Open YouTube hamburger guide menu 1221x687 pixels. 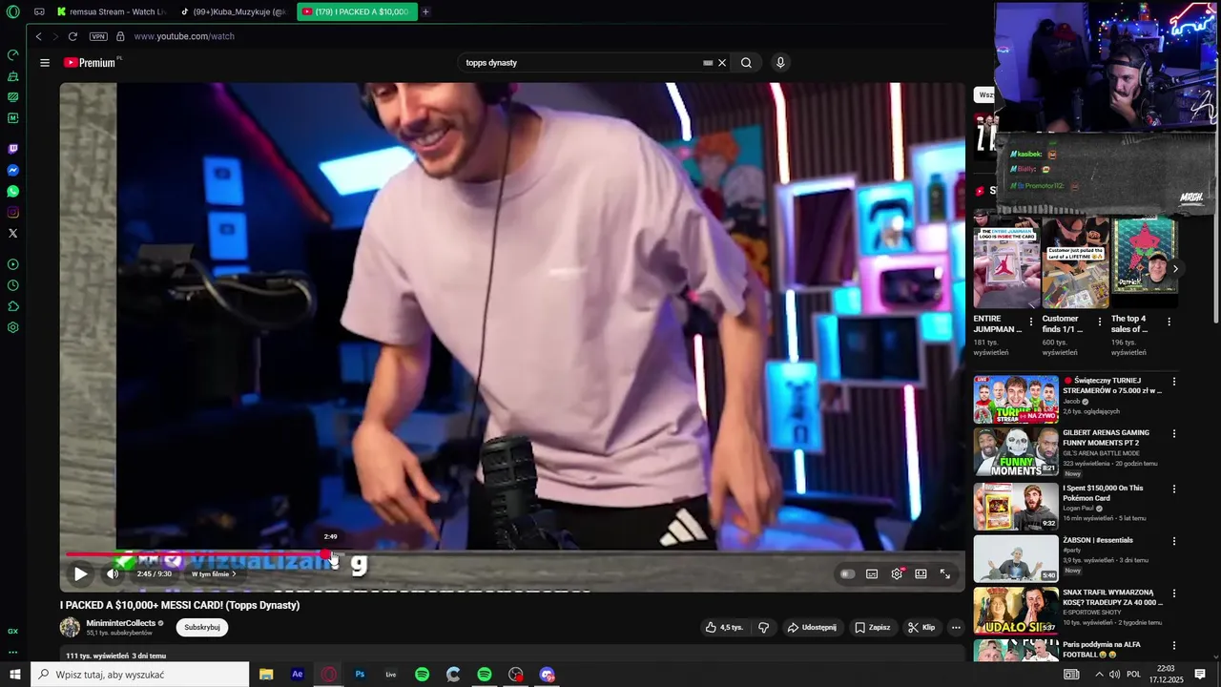[x=45, y=63]
